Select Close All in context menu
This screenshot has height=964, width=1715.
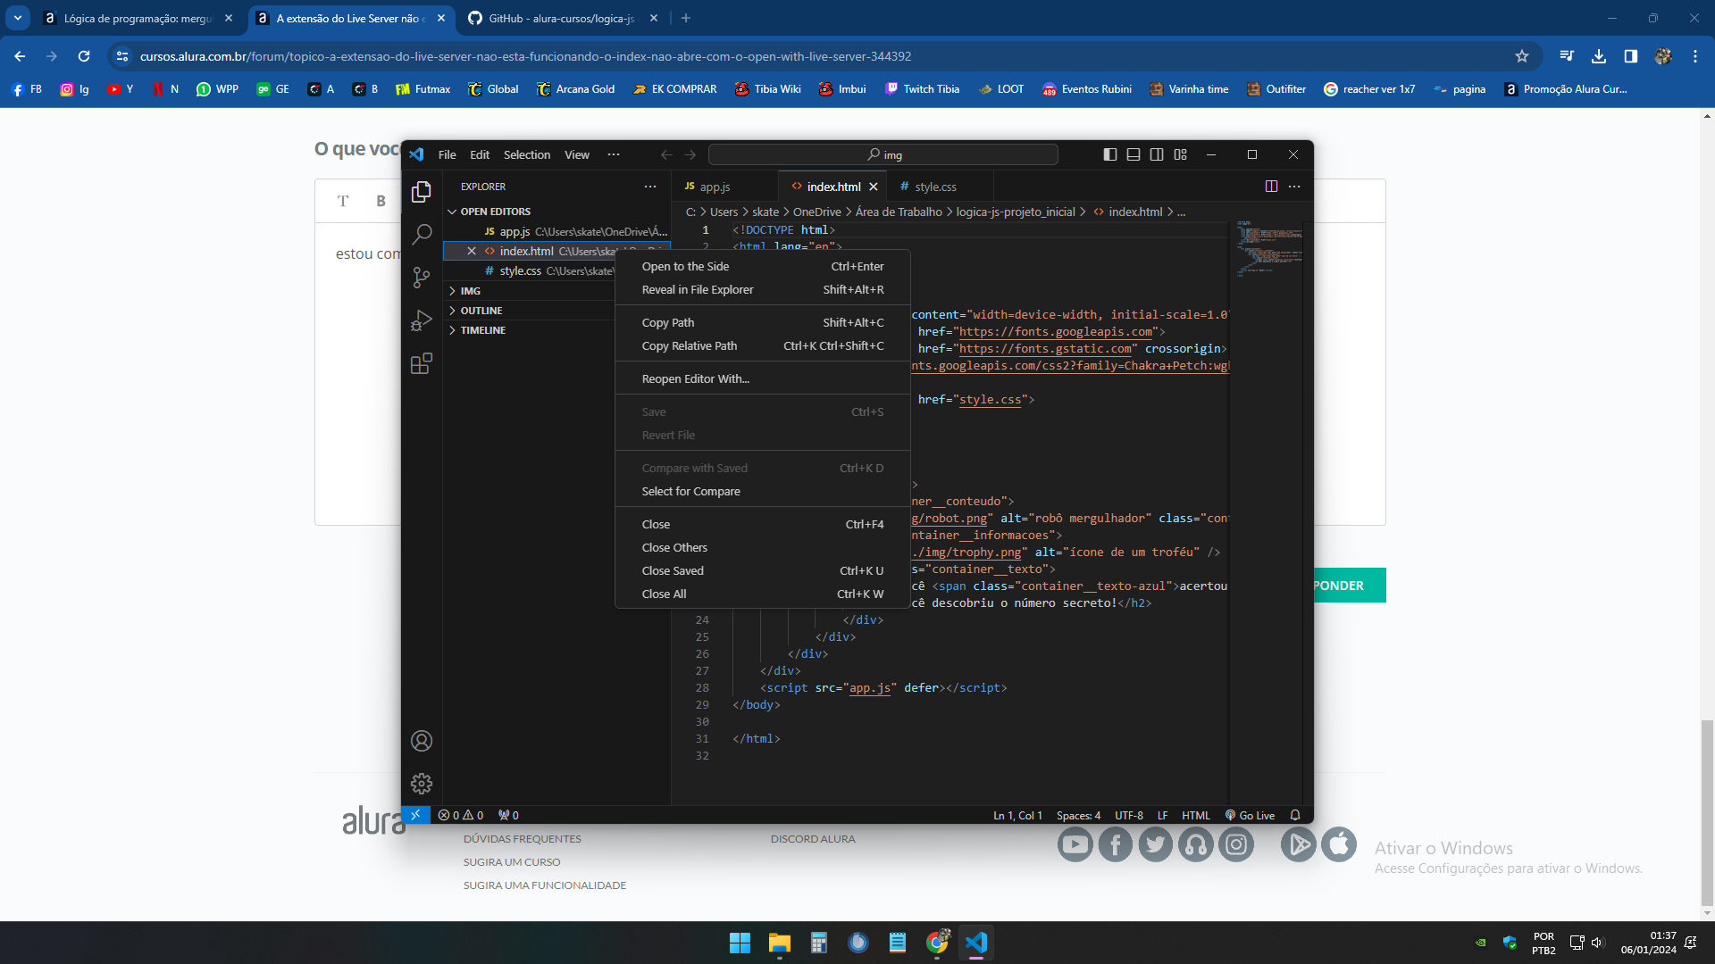click(763, 594)
